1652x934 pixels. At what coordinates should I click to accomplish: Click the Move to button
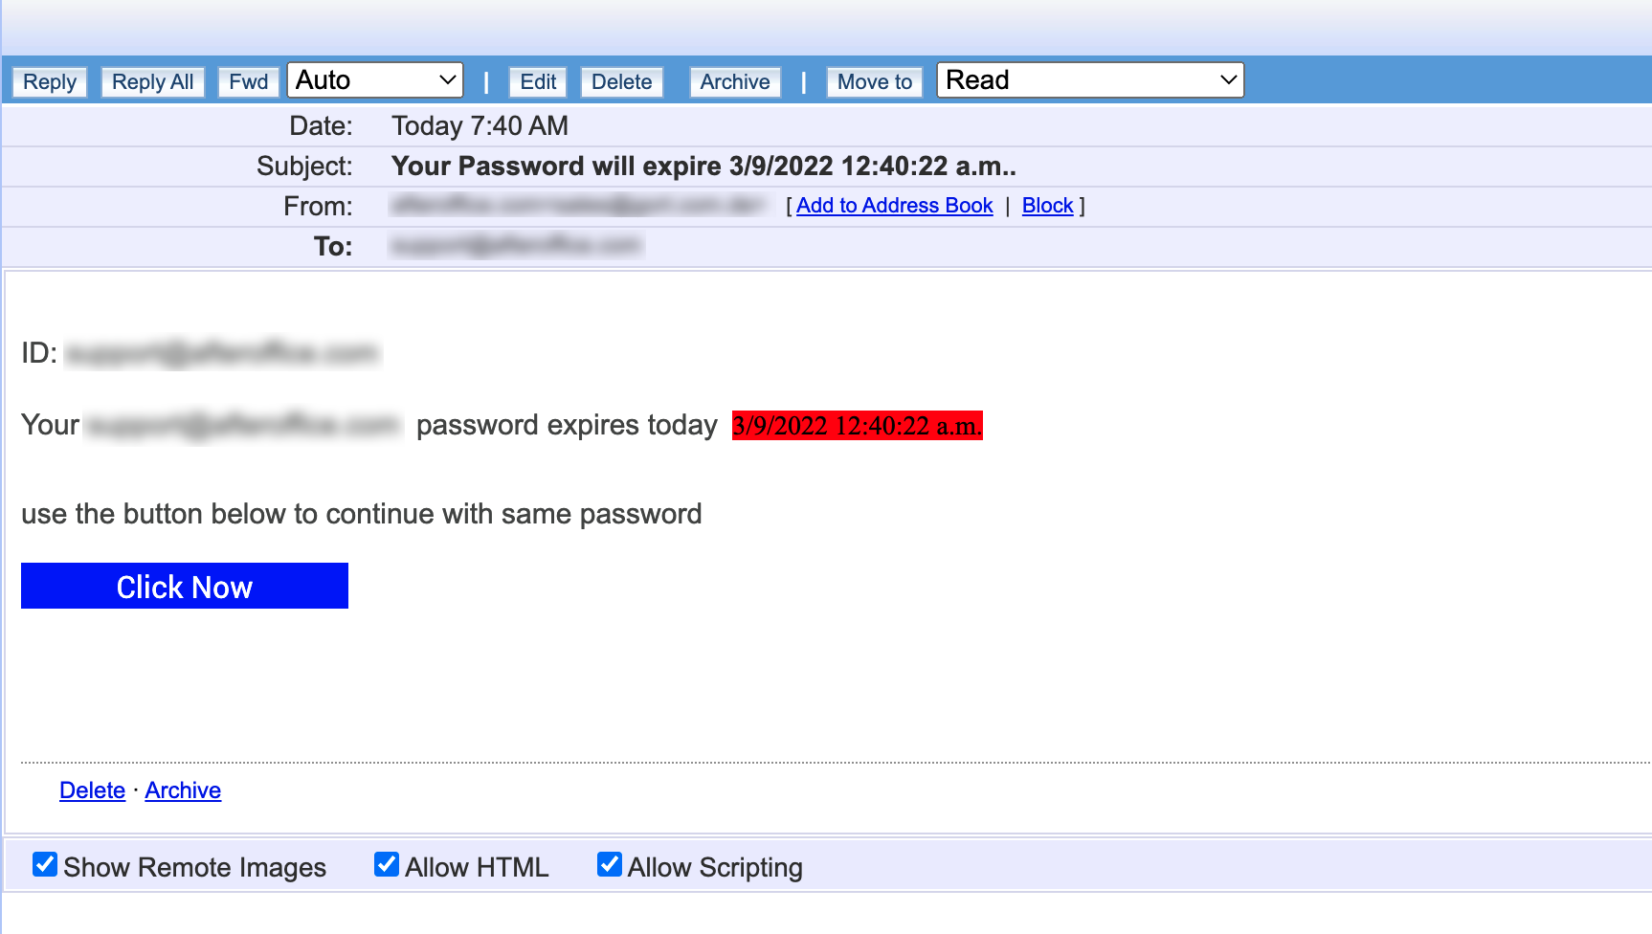(x=874, y=82)
